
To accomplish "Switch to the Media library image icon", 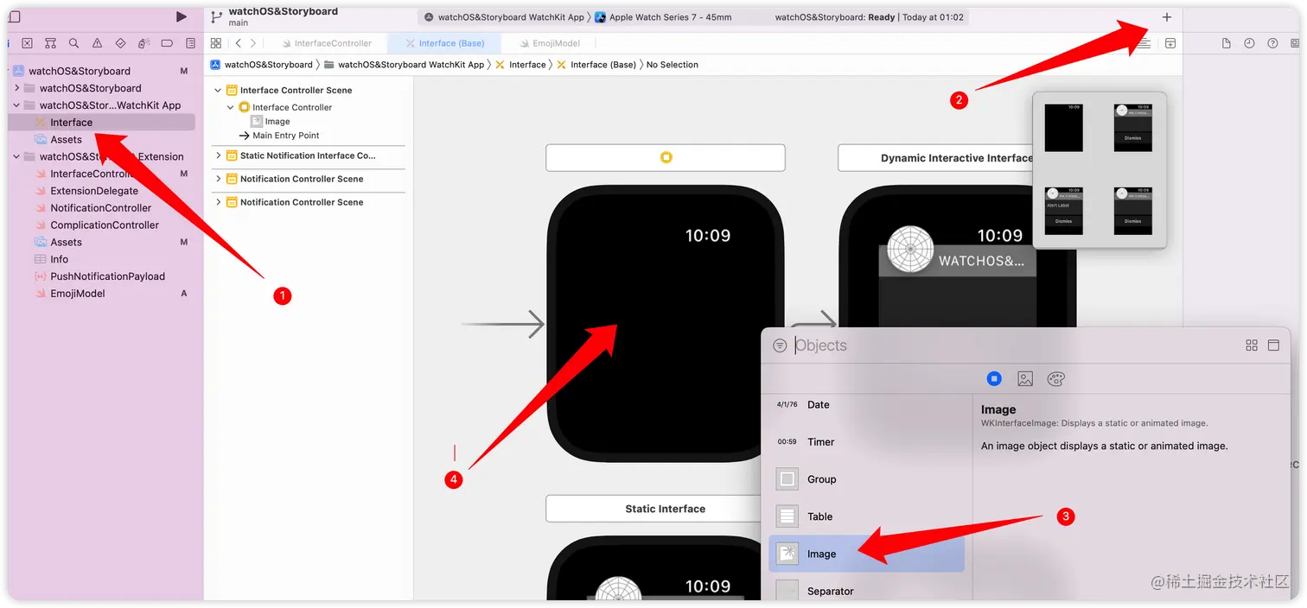I will (1025, 378).
